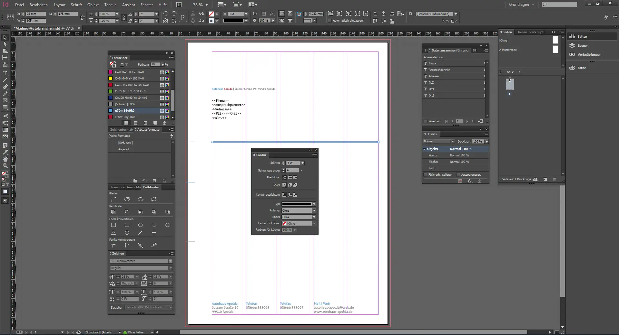The image size is (619, 335).
Task: Select the Angebot paragraph style
Action: tap(123, 149)
